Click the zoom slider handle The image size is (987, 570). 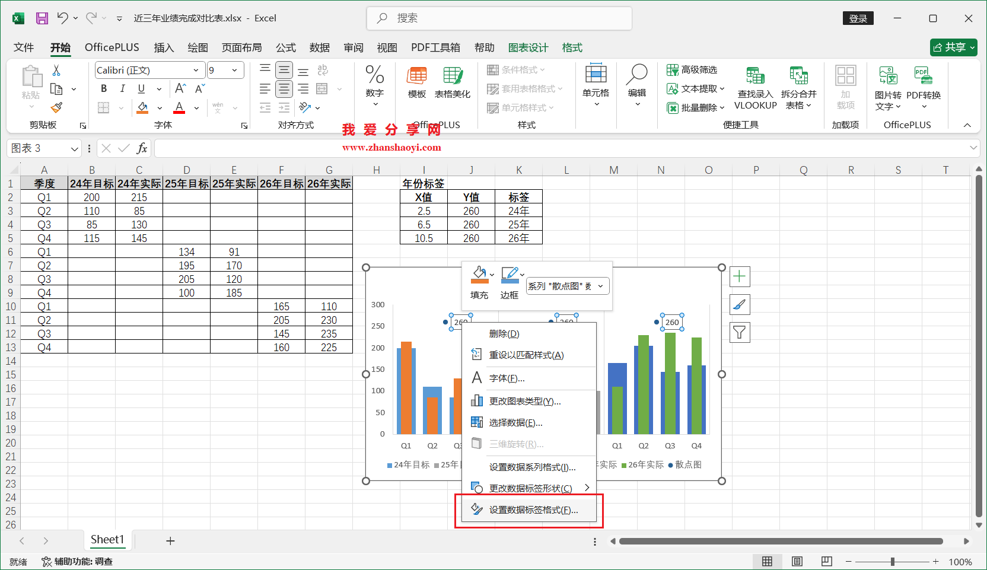[x=892, y=562]
